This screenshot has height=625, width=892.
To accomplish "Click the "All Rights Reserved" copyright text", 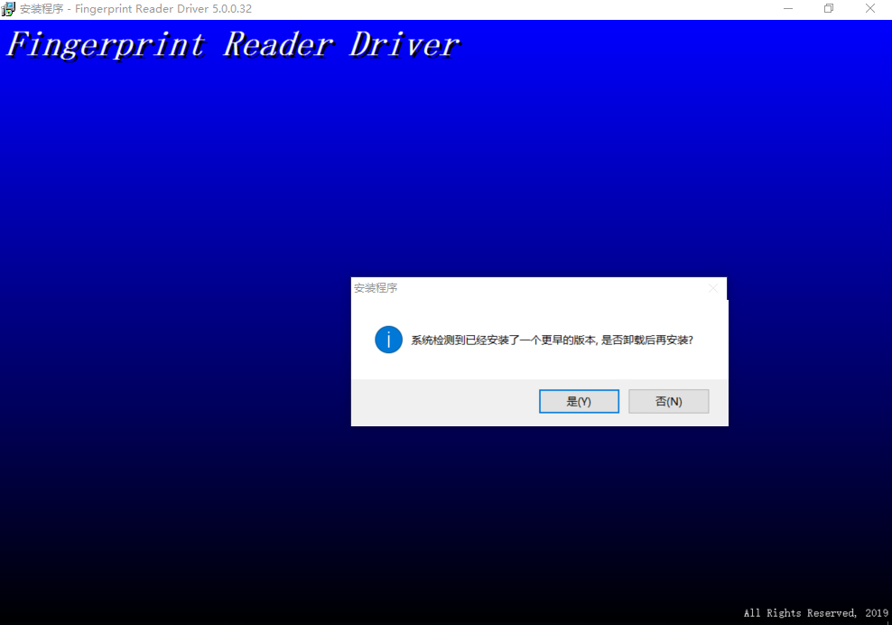I will pyautogui.click(x=799, y=613).
